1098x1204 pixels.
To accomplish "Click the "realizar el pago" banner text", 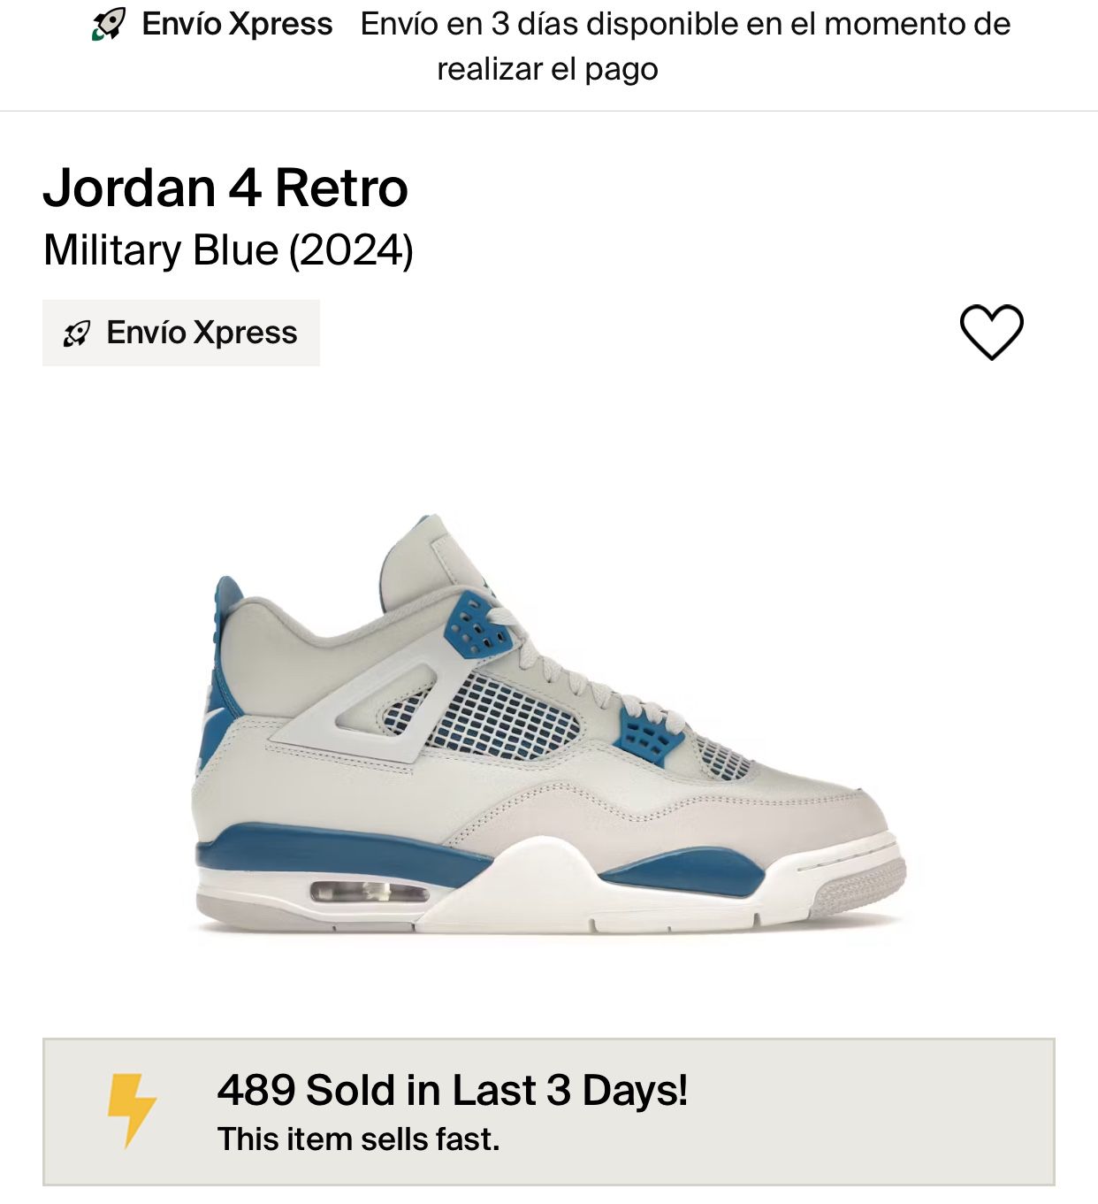I will click(x=547, y=69).
